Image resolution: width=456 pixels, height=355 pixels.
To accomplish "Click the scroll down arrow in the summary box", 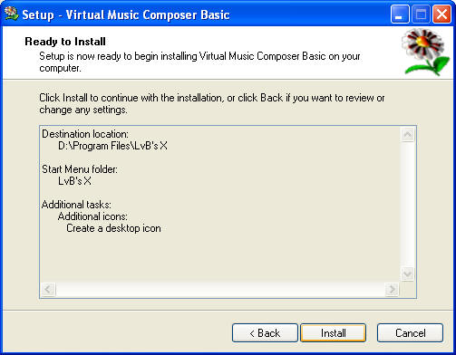I will 407,274.
